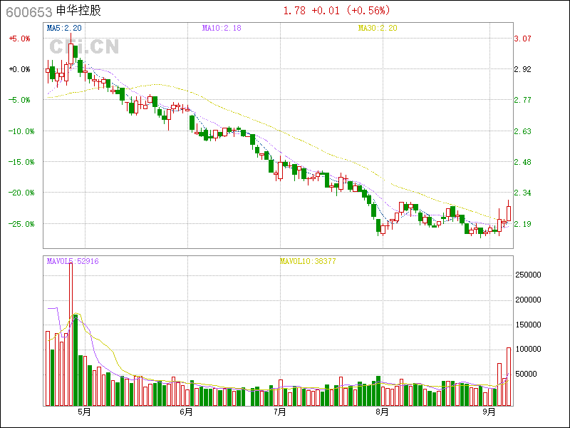Click the MAVOL10:38377 volume label

point(307,261)
